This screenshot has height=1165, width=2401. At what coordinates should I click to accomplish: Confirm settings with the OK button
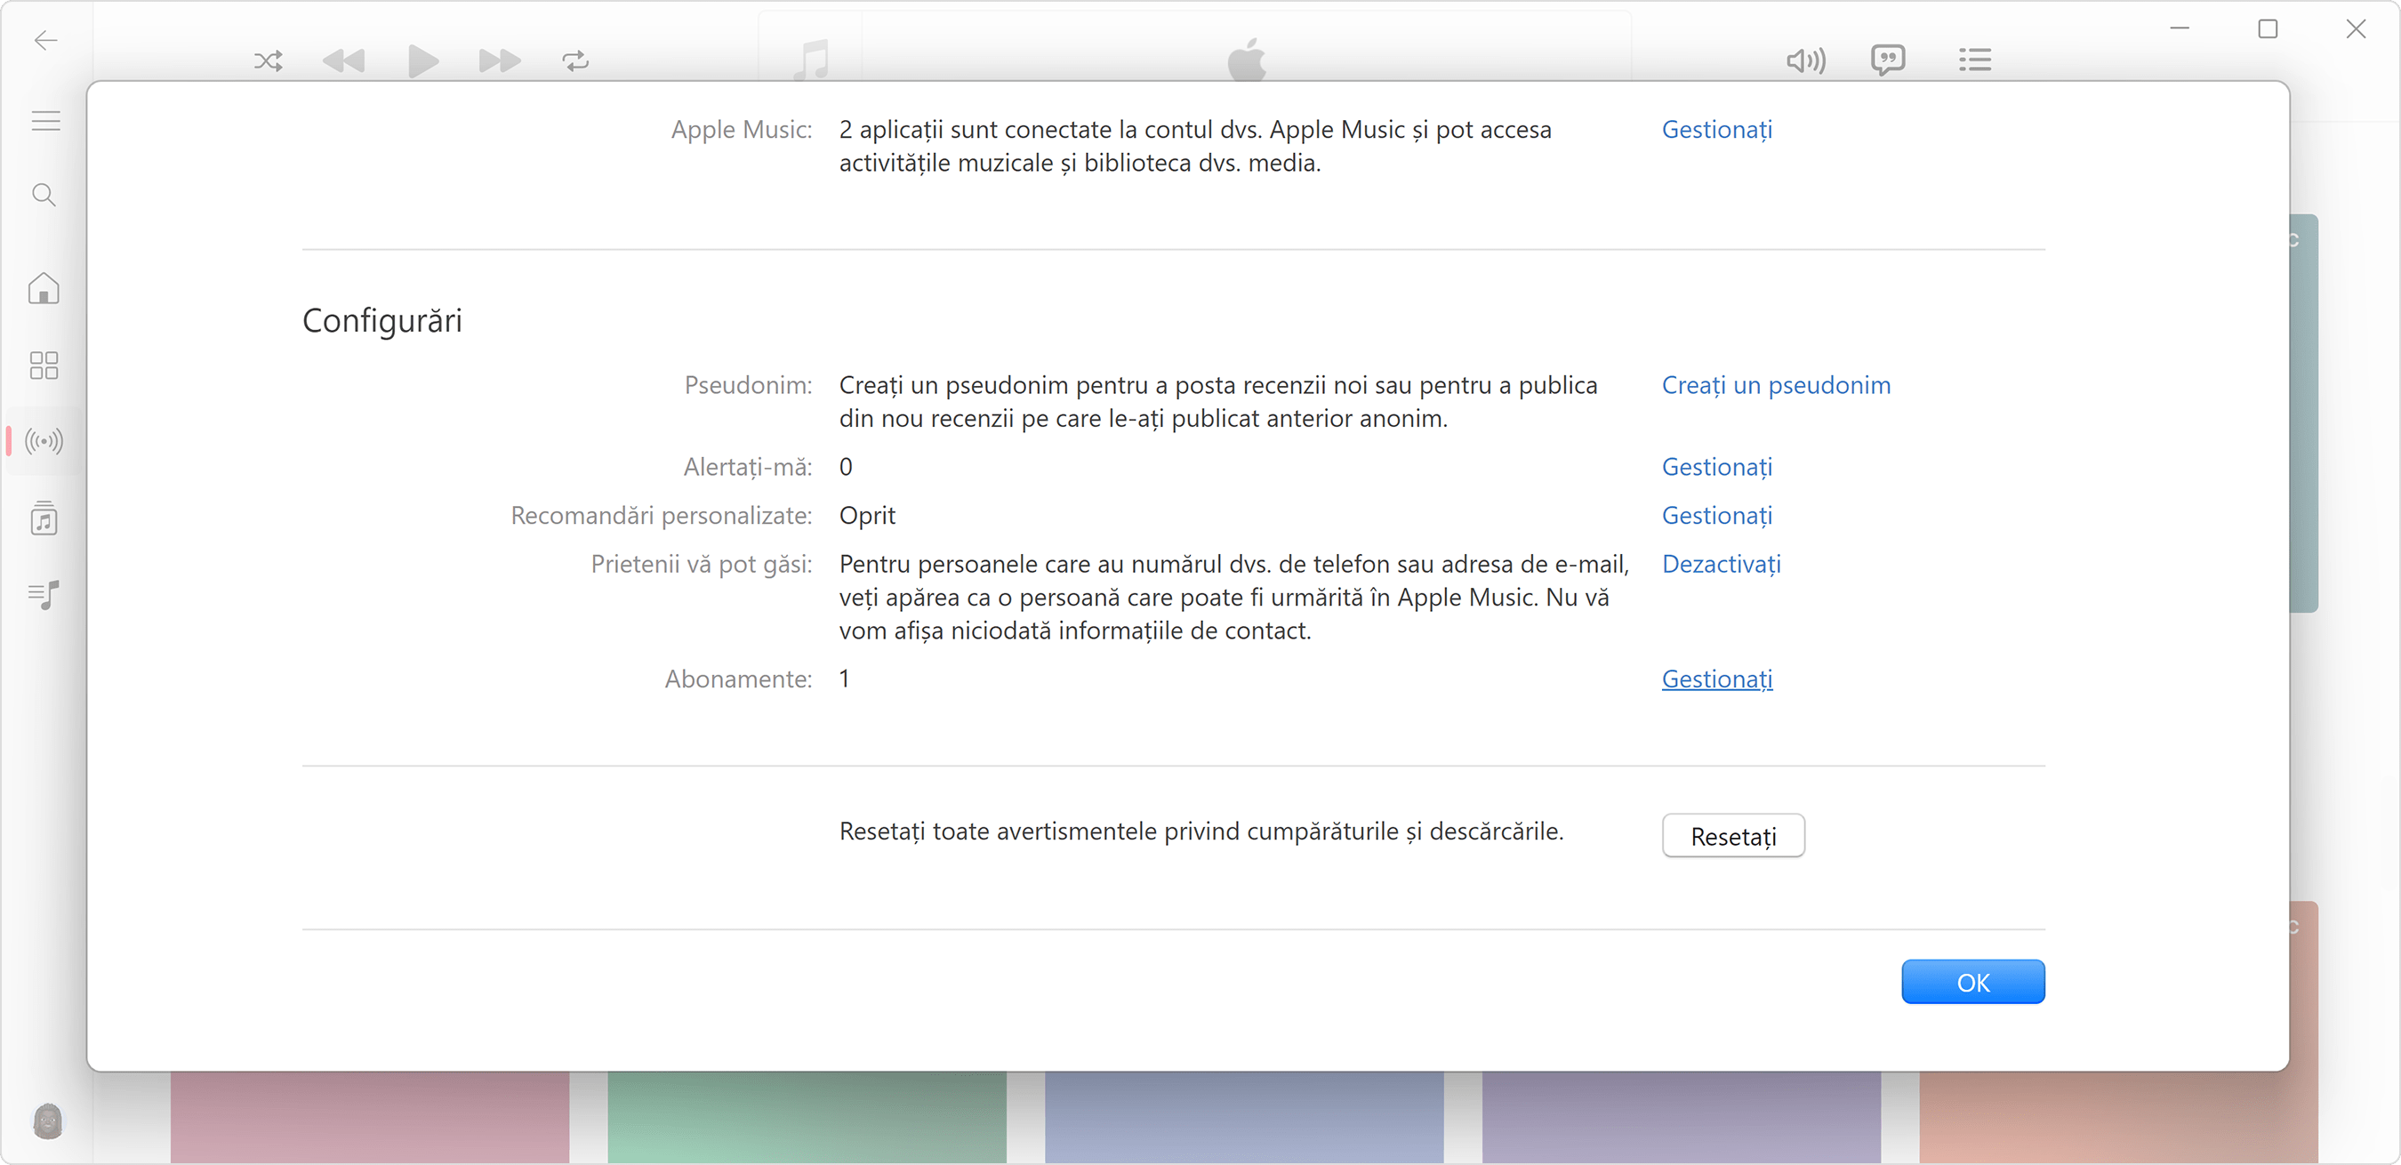click(x=1973, y=982)
